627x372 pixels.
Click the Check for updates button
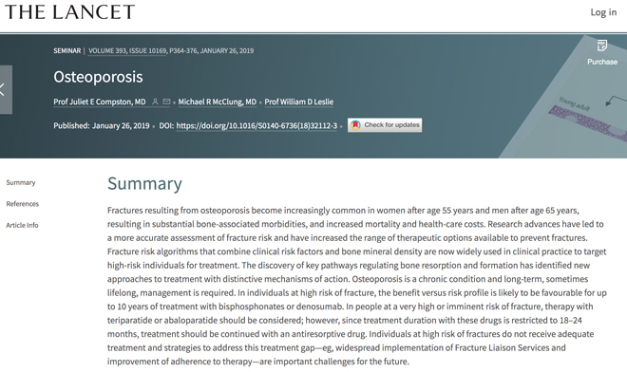(x=385, y=125)
